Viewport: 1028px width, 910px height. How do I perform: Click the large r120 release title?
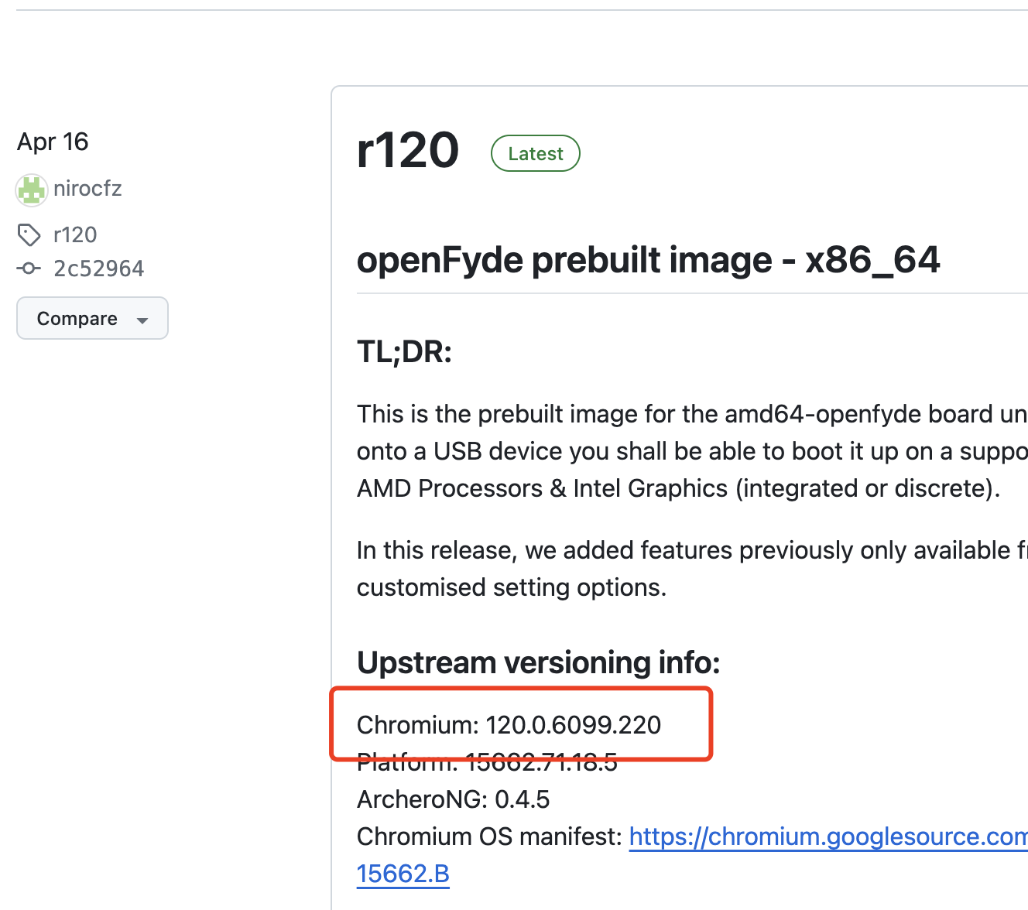tap(408, 150)
